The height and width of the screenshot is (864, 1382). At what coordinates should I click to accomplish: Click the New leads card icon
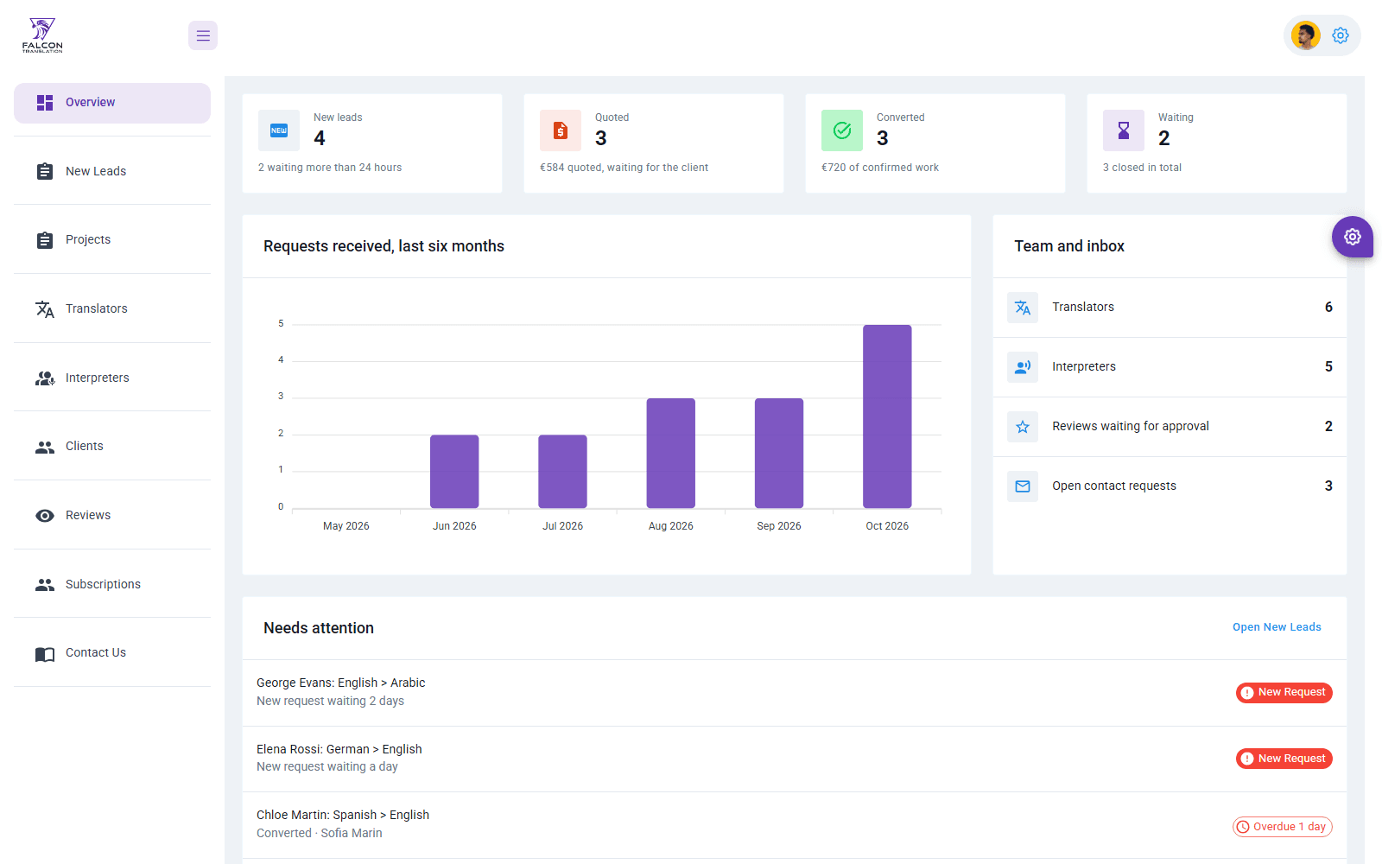pos(279,130)
